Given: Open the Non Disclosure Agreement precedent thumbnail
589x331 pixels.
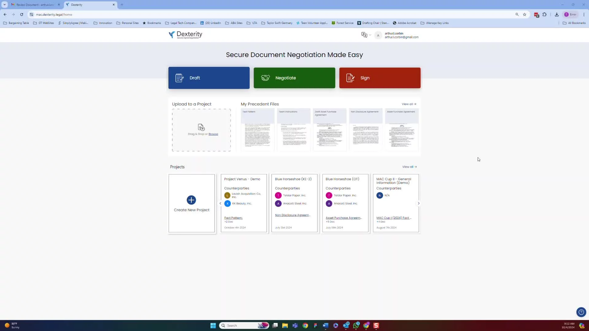Looking at the screenshot, I should 366,130.
